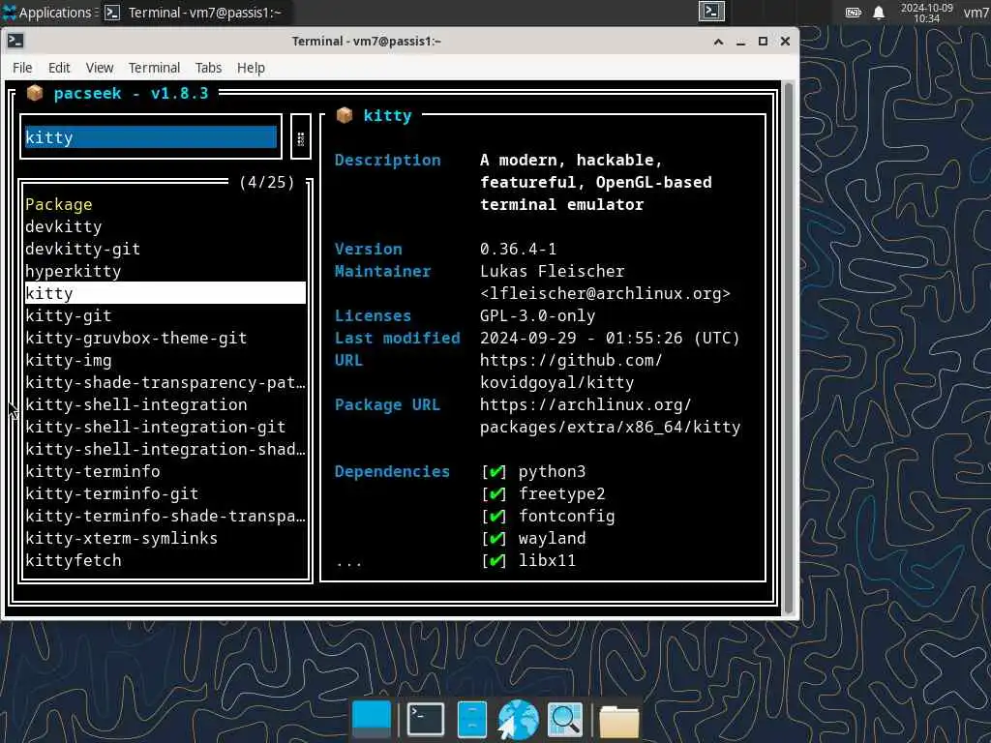Select kitty-shade-transparency-pat… package

(165, 382)
